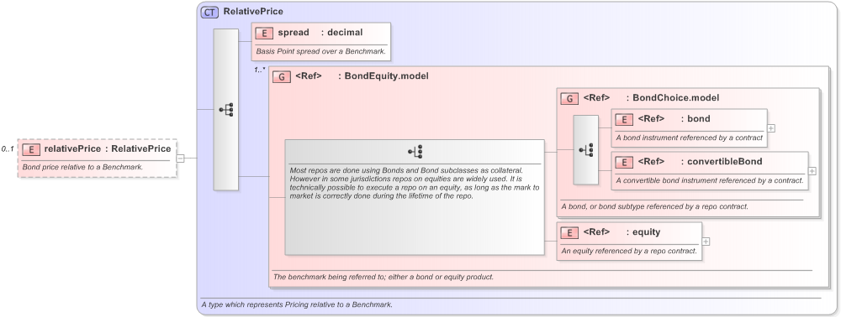Click the RelativePrice complex type title

(253, 11)
